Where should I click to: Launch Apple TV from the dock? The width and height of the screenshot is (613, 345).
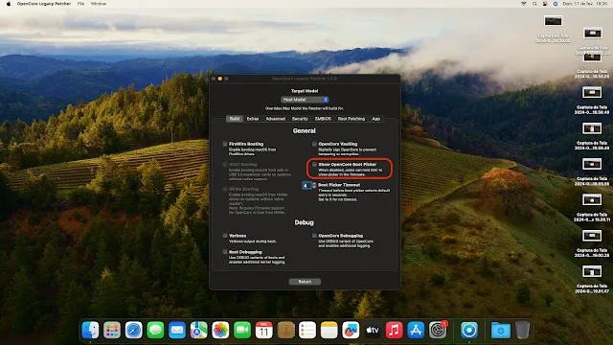pyautogui.click(x=373, y=330)
